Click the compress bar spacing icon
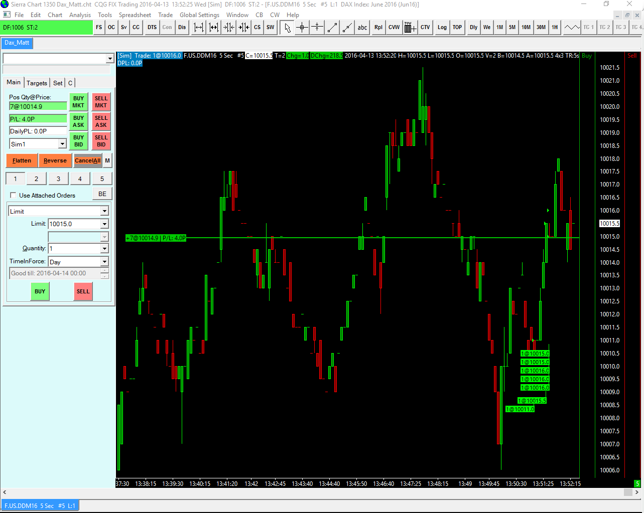644x513 pixels. click(x=229, y=28)
